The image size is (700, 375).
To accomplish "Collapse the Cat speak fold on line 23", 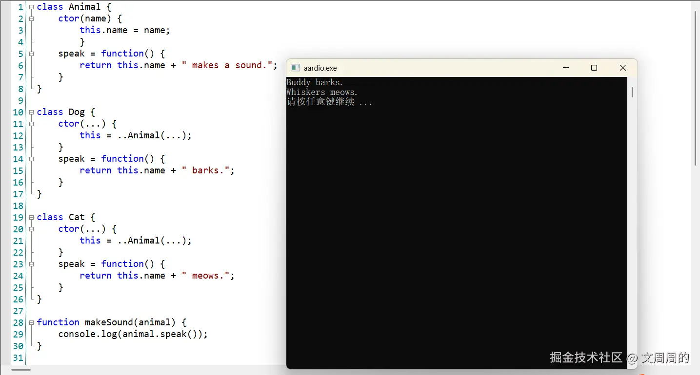I will (x=32, y=264).
